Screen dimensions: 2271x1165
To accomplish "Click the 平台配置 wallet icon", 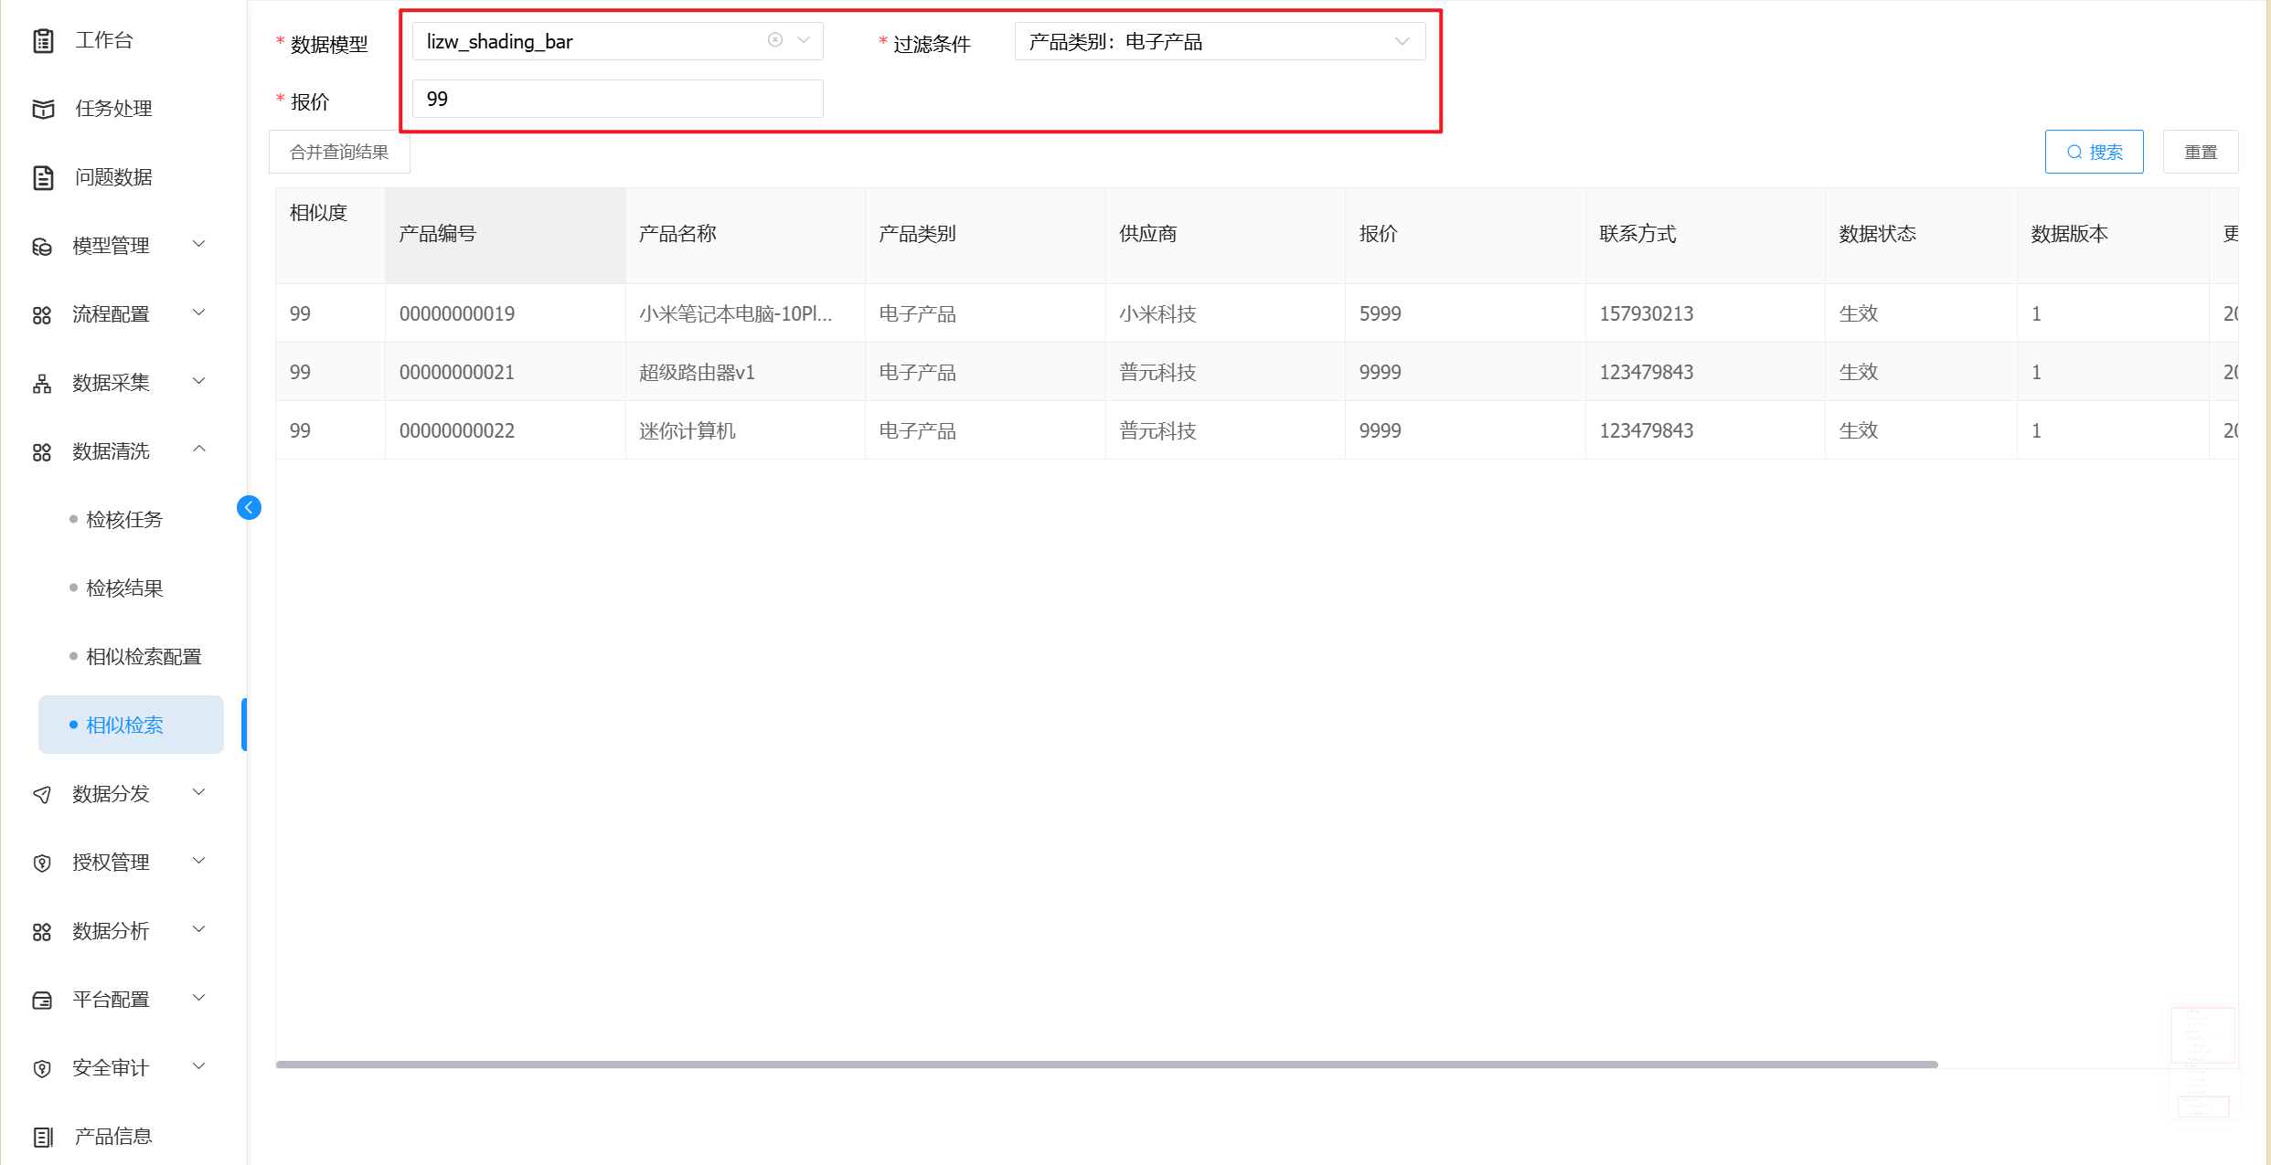I will (42, 1000).
